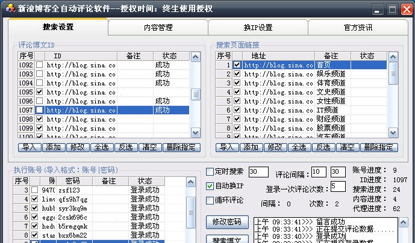Tick checkbox for row 1092 in 评论博文ID list
Image resolution: width=415 pixels, height=243 pixels.
(39, 65)
